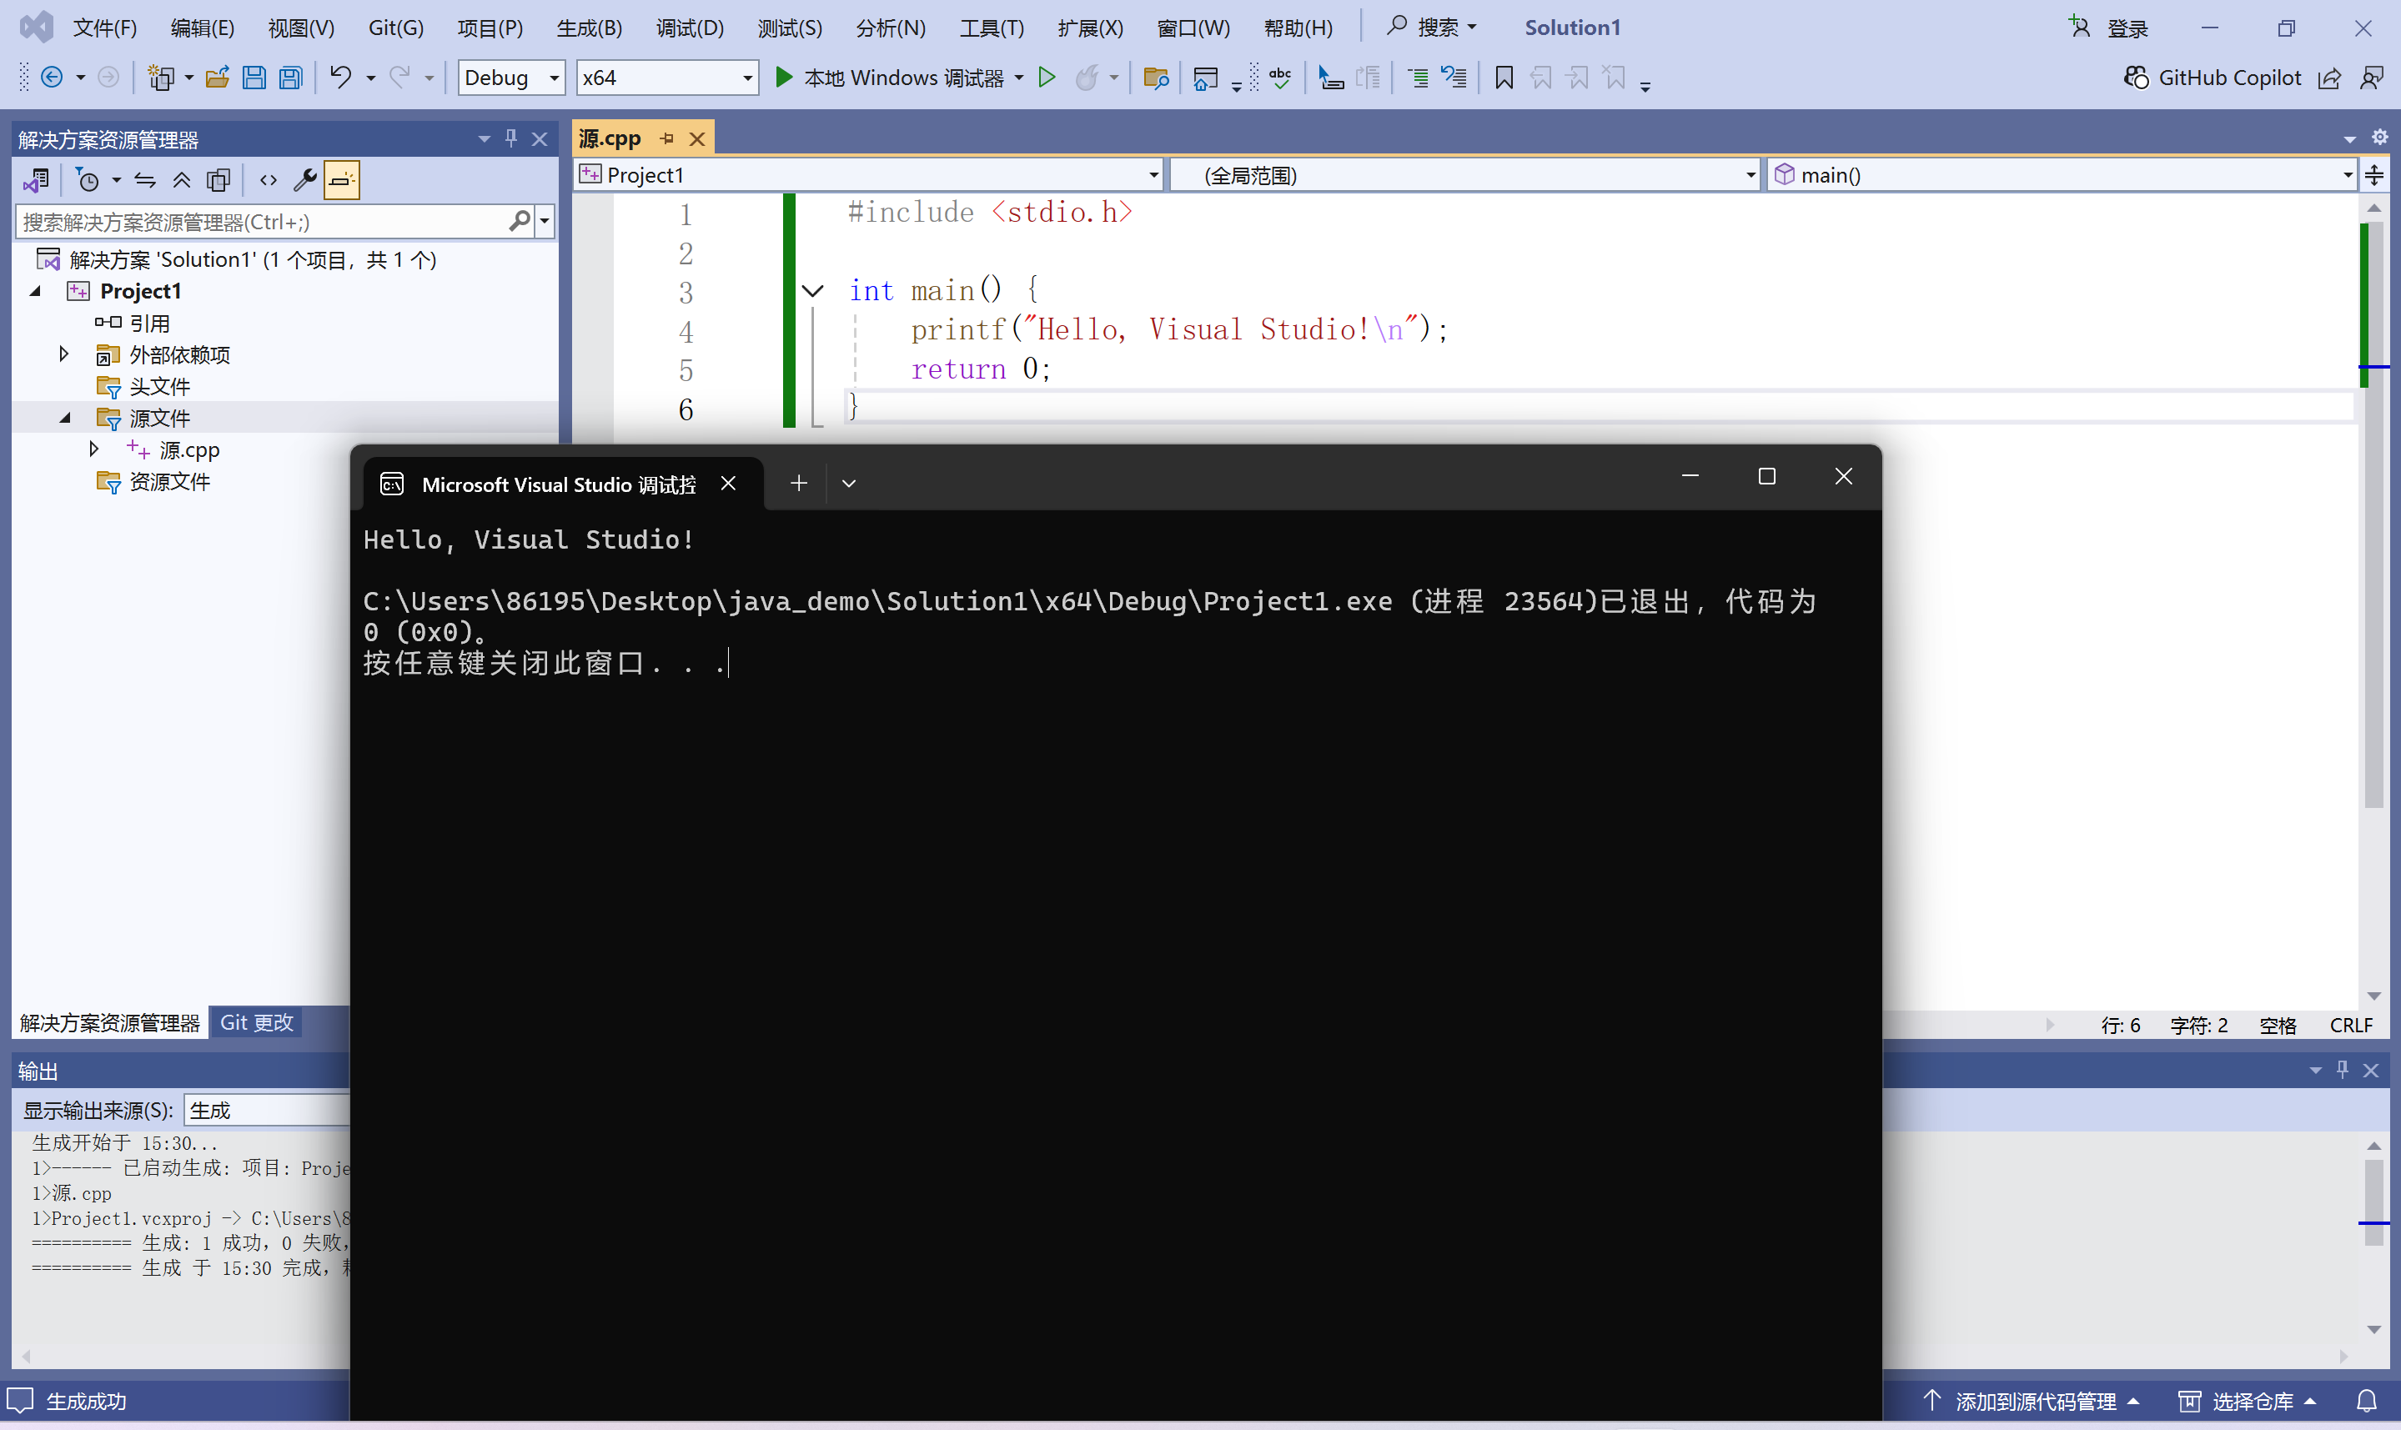This screenshot has width=2401, height=1430.
Task: Open the 文件(F) menu
Action: pyautogui.click(x=105, y=28)
